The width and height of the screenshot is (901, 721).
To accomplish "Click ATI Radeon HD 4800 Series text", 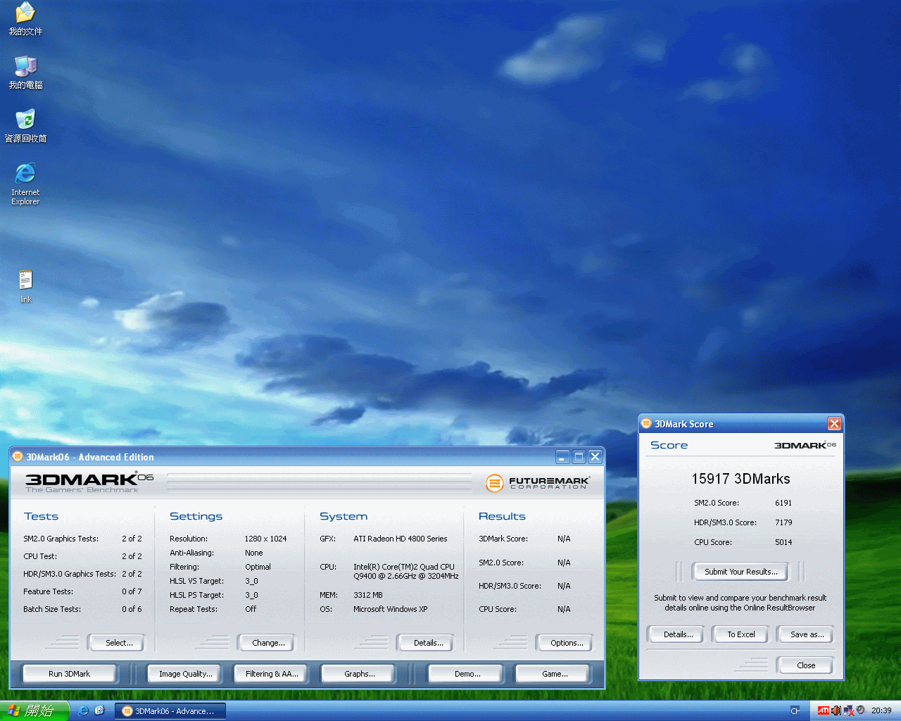I will (400, 539).
